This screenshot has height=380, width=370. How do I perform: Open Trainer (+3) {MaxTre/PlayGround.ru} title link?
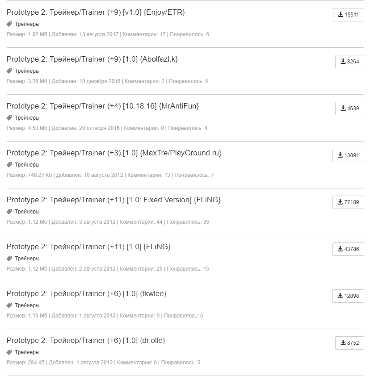(x=114, y=153)
